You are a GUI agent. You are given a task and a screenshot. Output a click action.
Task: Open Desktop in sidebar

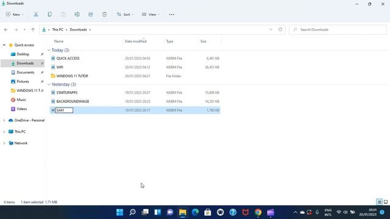[23, 54]
